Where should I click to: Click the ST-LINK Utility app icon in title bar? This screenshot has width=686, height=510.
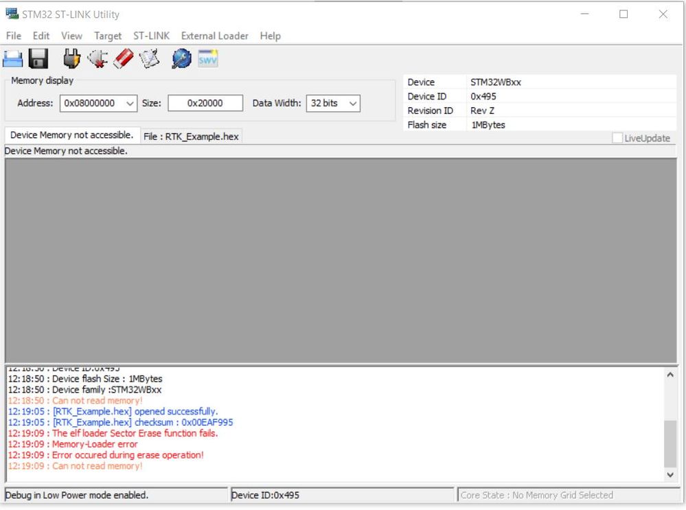[12, 14]
